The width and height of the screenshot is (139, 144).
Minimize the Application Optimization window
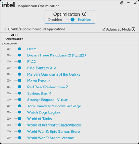click(128, 3)
